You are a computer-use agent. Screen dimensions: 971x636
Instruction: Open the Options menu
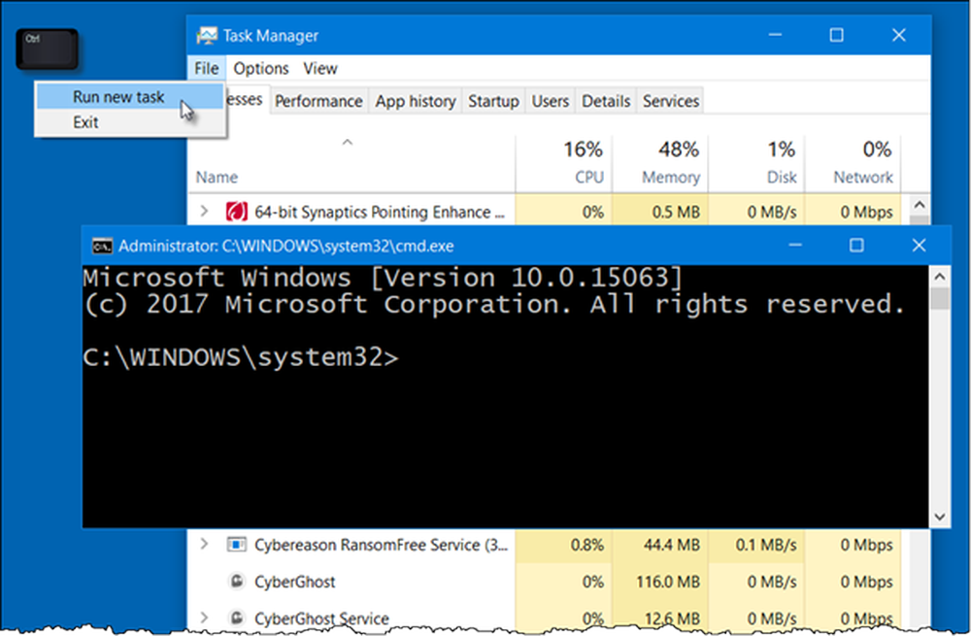click(261, 68)
